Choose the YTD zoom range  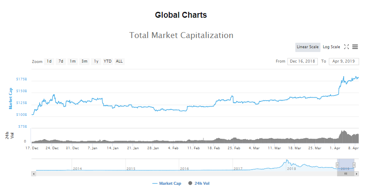point(108,61)
